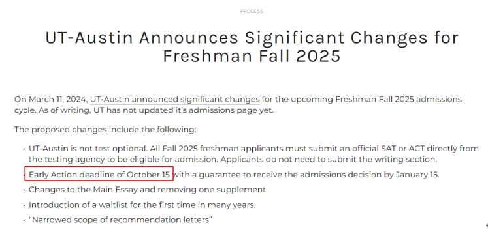Image resolution: width=488 pixels, height=236 pixels.
Task: Click the 'Changes to the Main Essay' bullet
Action: click(x=147, y=190)
